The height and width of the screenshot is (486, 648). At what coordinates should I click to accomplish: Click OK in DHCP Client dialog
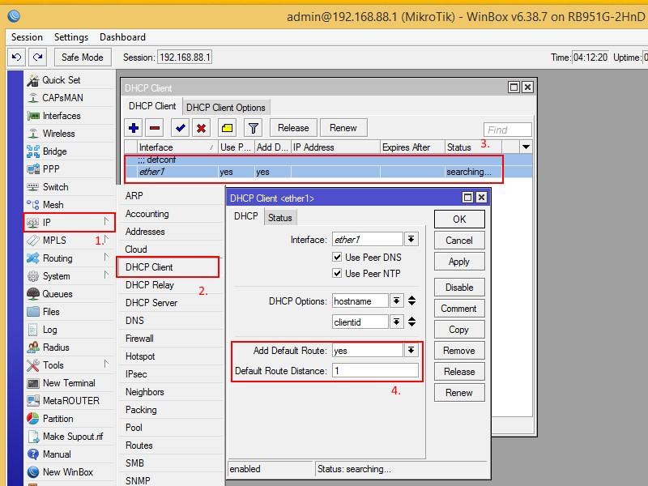459,219
